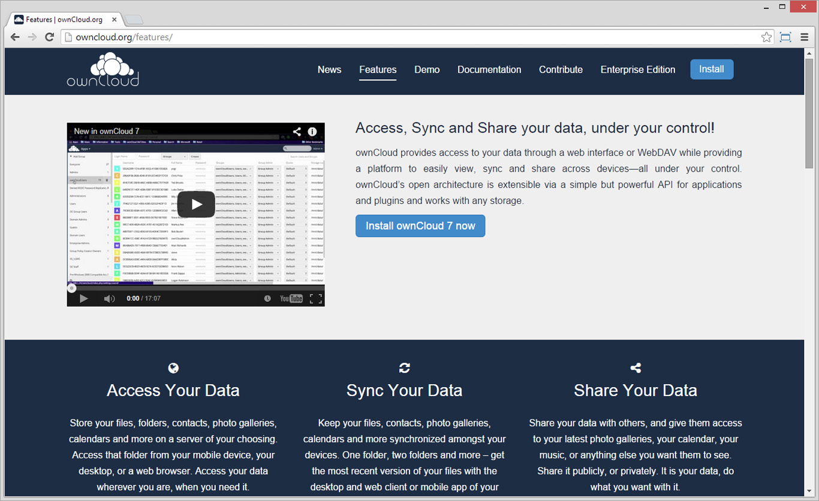
Task: Click the screen icon beside bookmark star
Action: 785,37
